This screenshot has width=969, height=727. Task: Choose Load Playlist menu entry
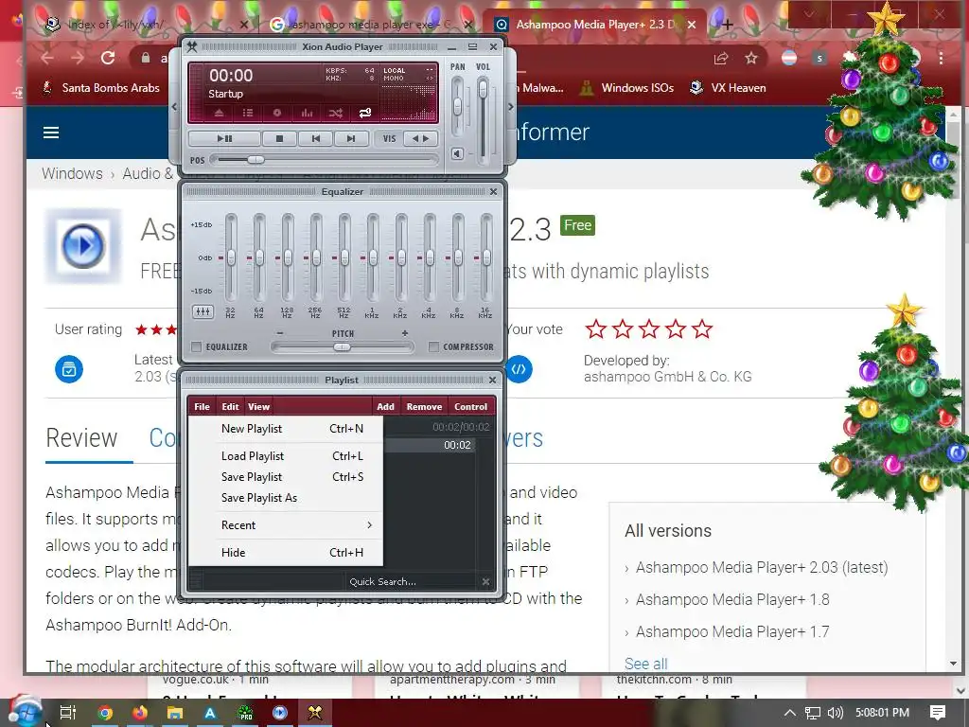[x=286, y=456]
